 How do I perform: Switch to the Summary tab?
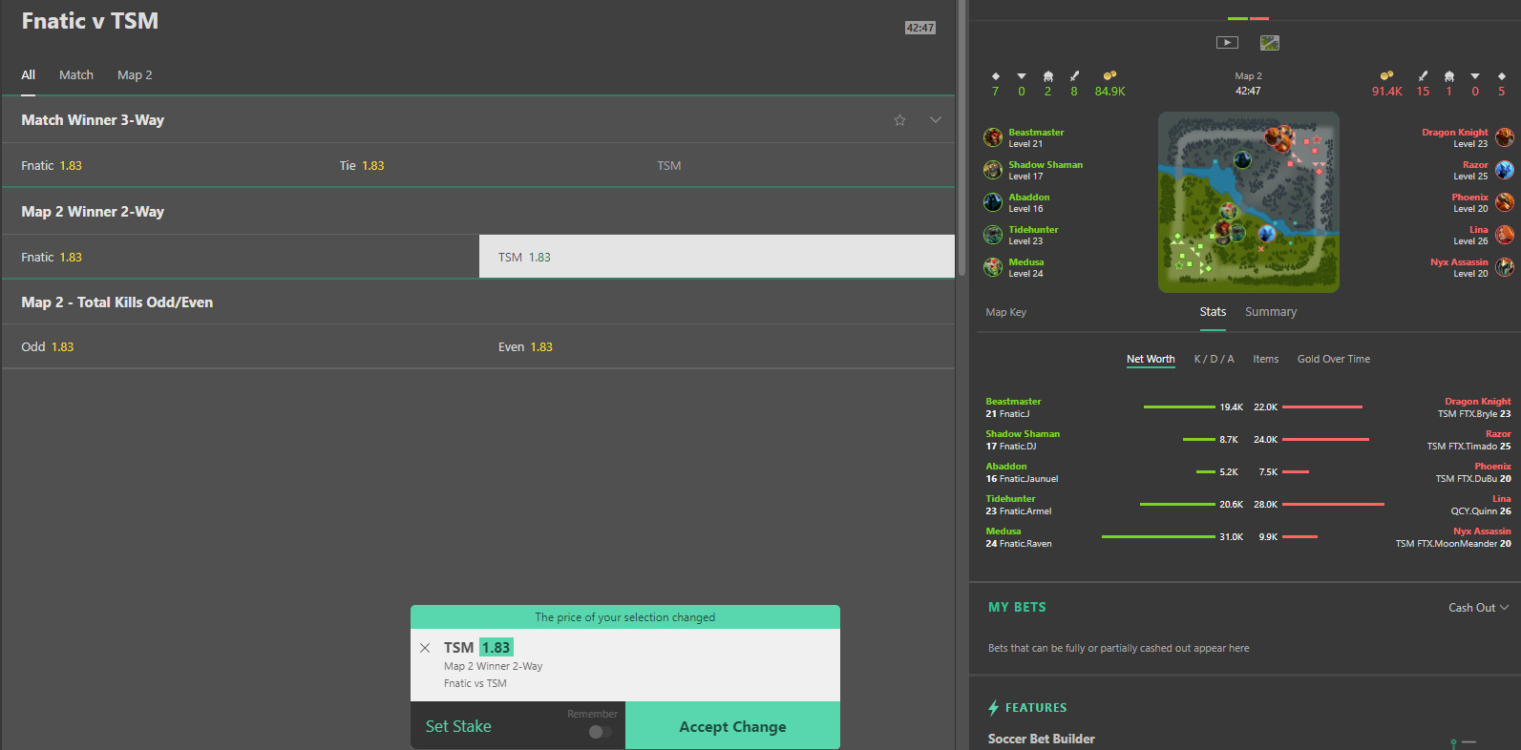point(1271,312)
